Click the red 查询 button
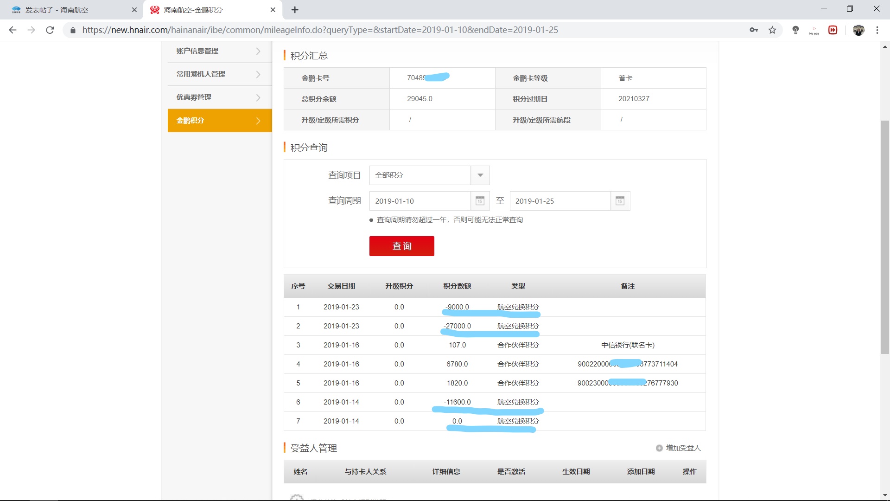890x501 pixels. (x=402, y=246)
